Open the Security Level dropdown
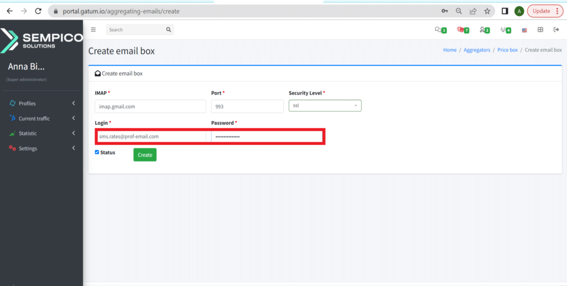Image resolution: width=567 pixels, height=286 pixels. point(324,106)
